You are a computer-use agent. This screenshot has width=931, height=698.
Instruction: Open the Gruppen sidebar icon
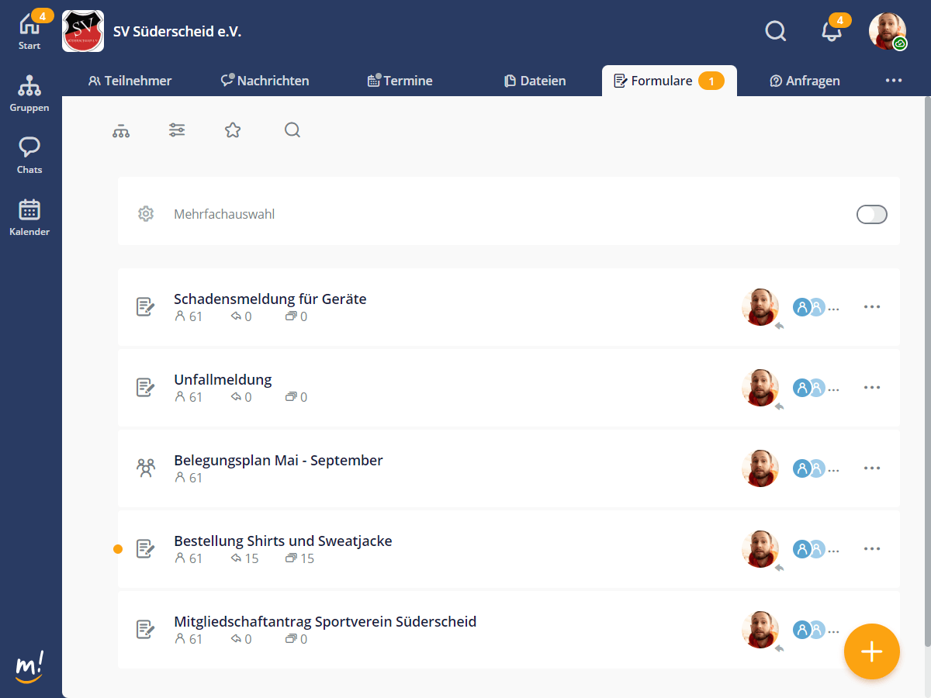point(29,93)
